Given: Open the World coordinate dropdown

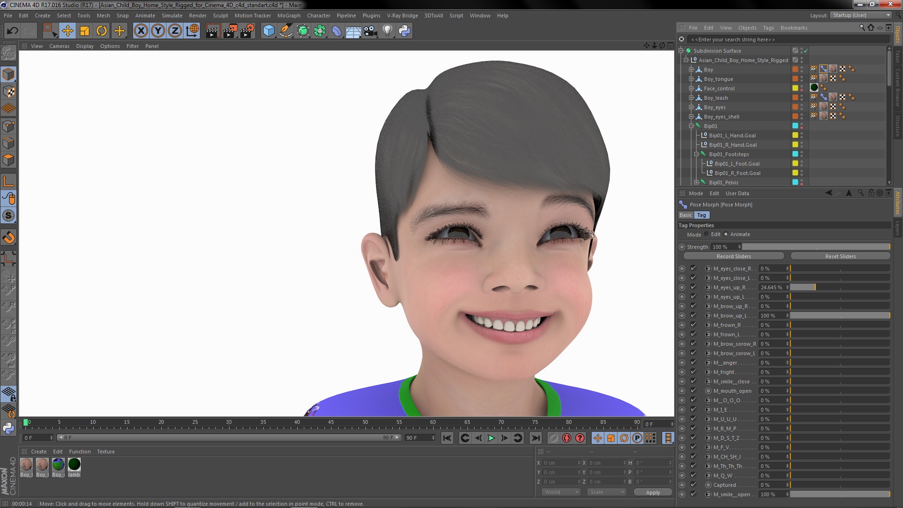Looking at the screenshot, I should pyautogui.click(x=561, y=492).
